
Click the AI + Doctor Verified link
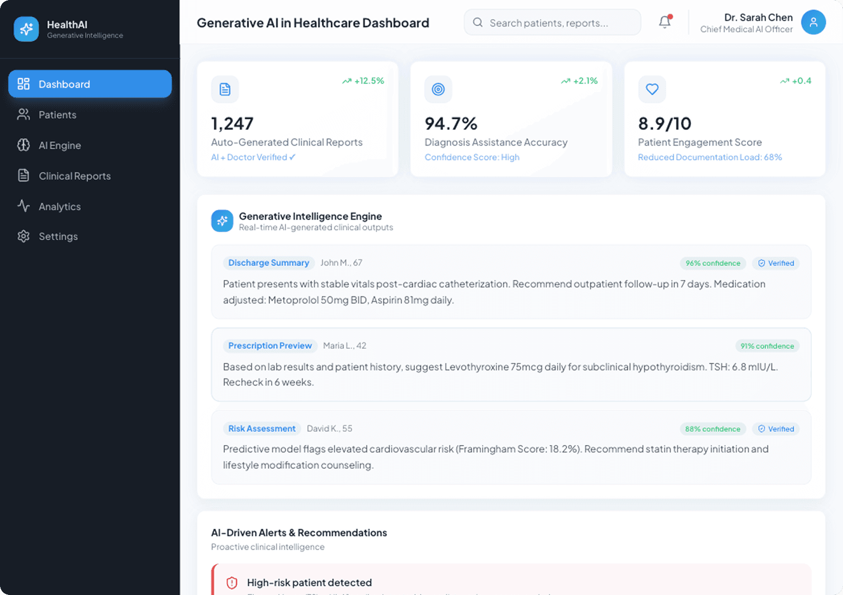[x=253, y=157]
